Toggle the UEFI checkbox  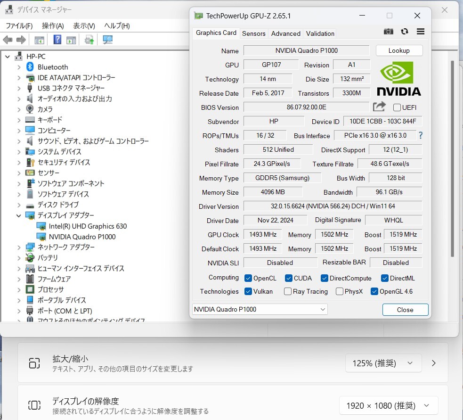(397, 107)
